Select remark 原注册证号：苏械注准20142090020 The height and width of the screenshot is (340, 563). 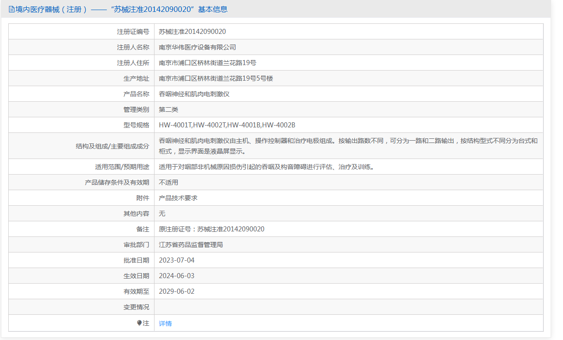211,229
